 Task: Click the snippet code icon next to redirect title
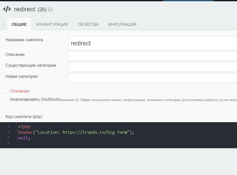pyautogui.click(x=7, y=9)
